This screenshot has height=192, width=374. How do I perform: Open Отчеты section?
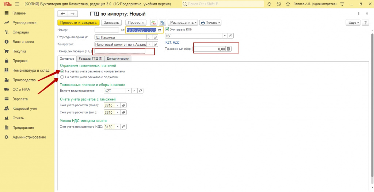click(18, 118)
